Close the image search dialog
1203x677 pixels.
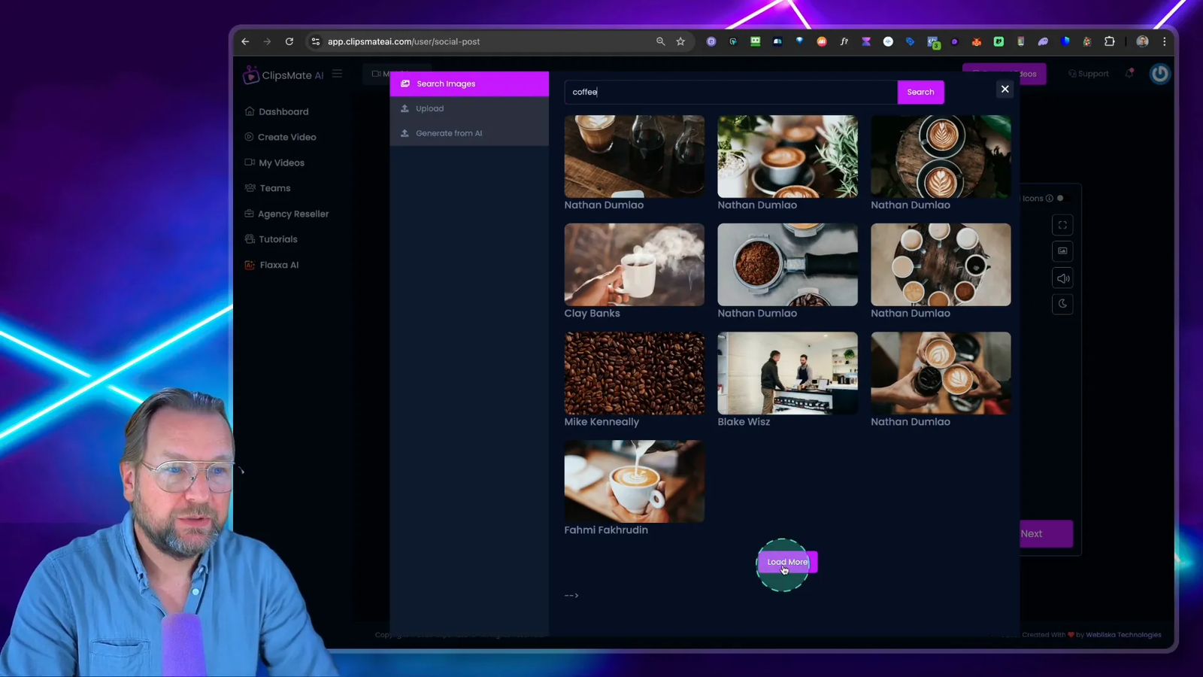pos(1005,89)
